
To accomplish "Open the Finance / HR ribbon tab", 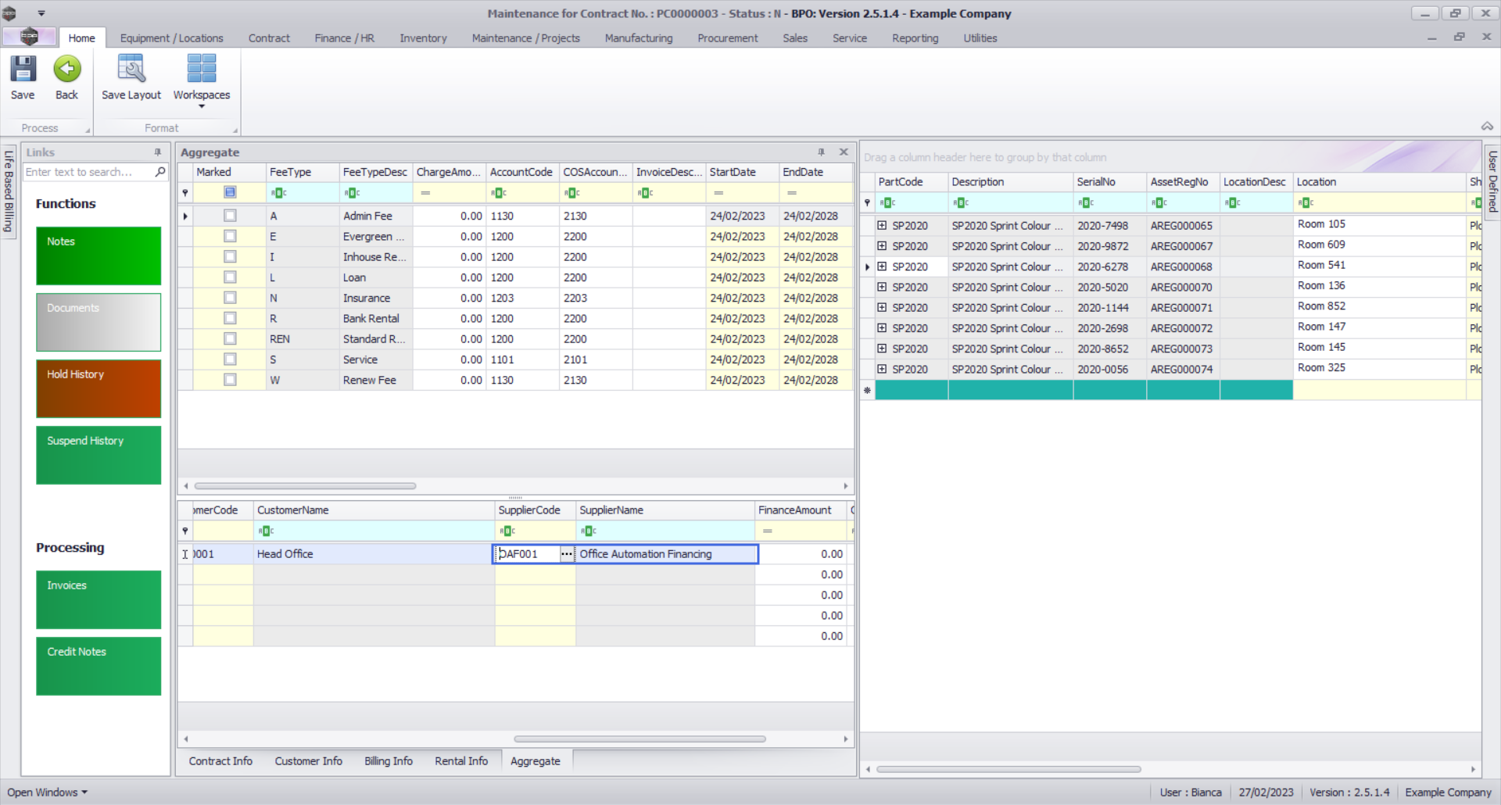I will 344,38.
